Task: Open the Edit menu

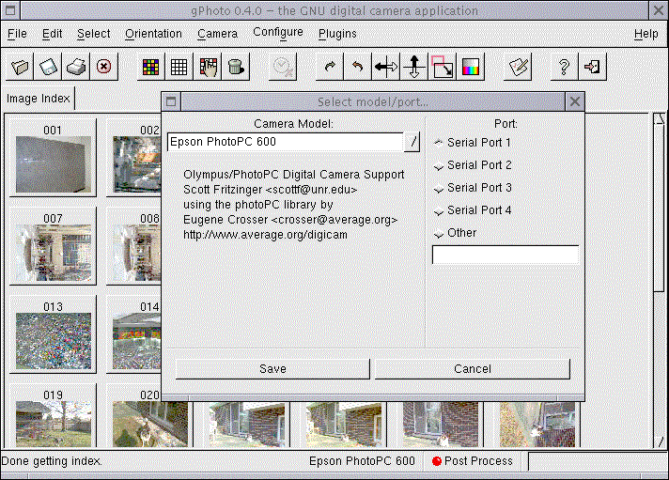Action: pyautogui.click(x=52, y=34)
